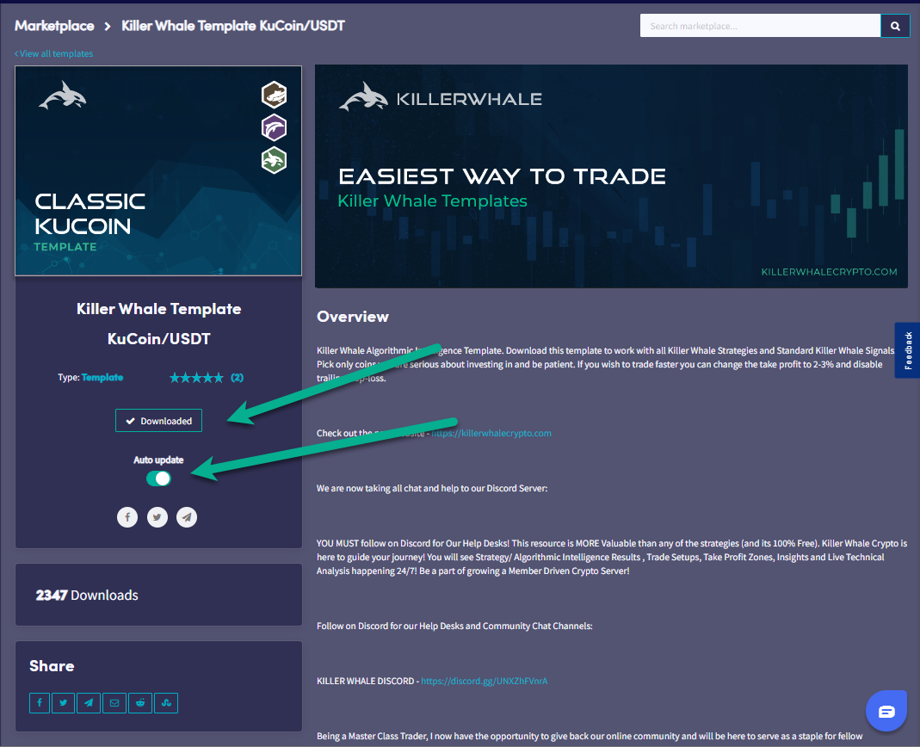Share via the square Facebook icon
920x747 pixels.
(x=40, y=703)
